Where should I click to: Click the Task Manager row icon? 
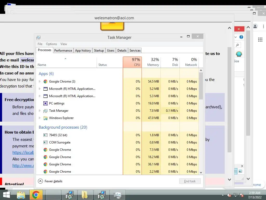(45, 111)
